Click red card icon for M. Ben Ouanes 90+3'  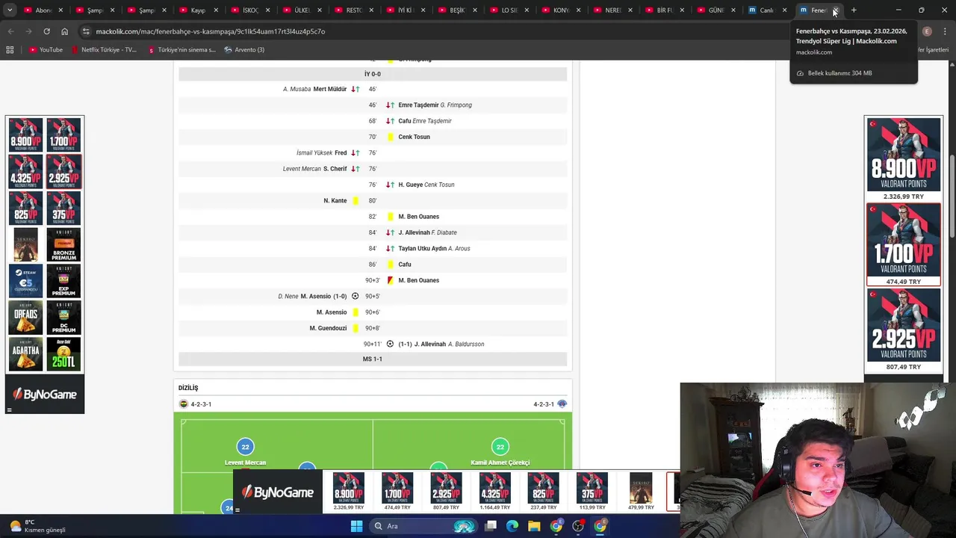point(390,280)
